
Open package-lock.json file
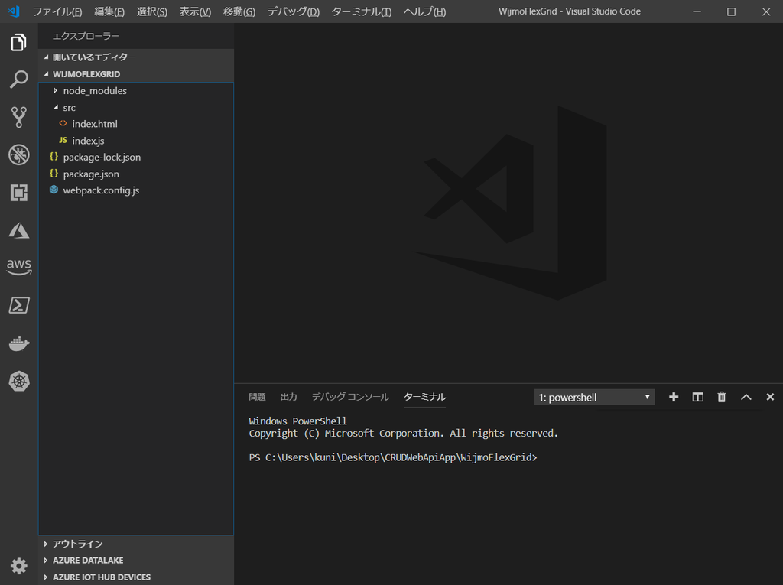pyautogui.click(x=136, y=157)
